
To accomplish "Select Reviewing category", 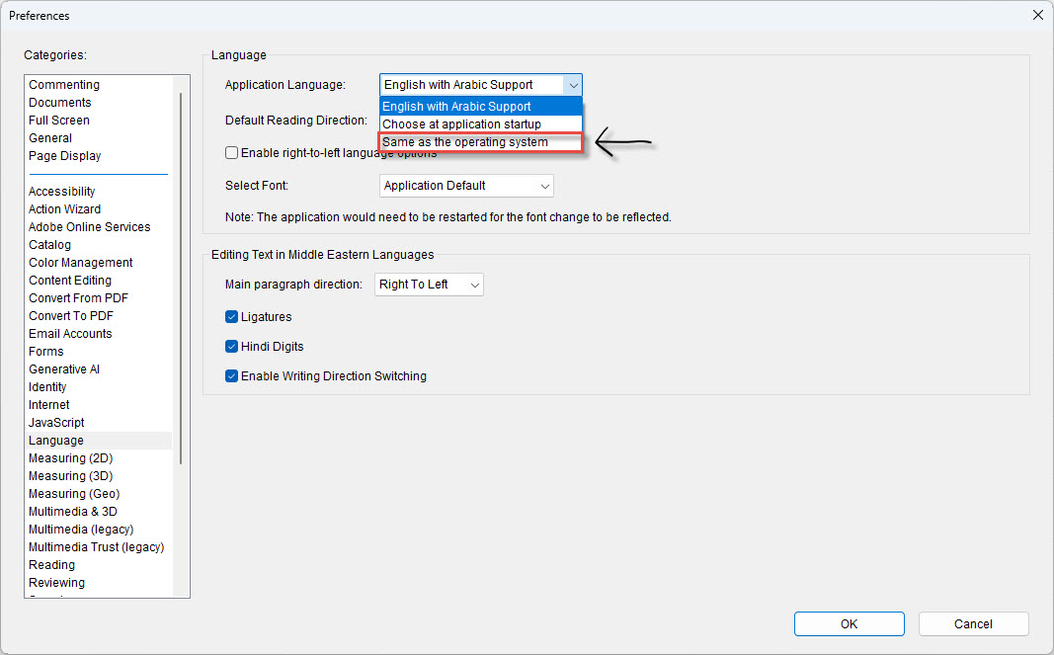I will (x=56, y=583).
